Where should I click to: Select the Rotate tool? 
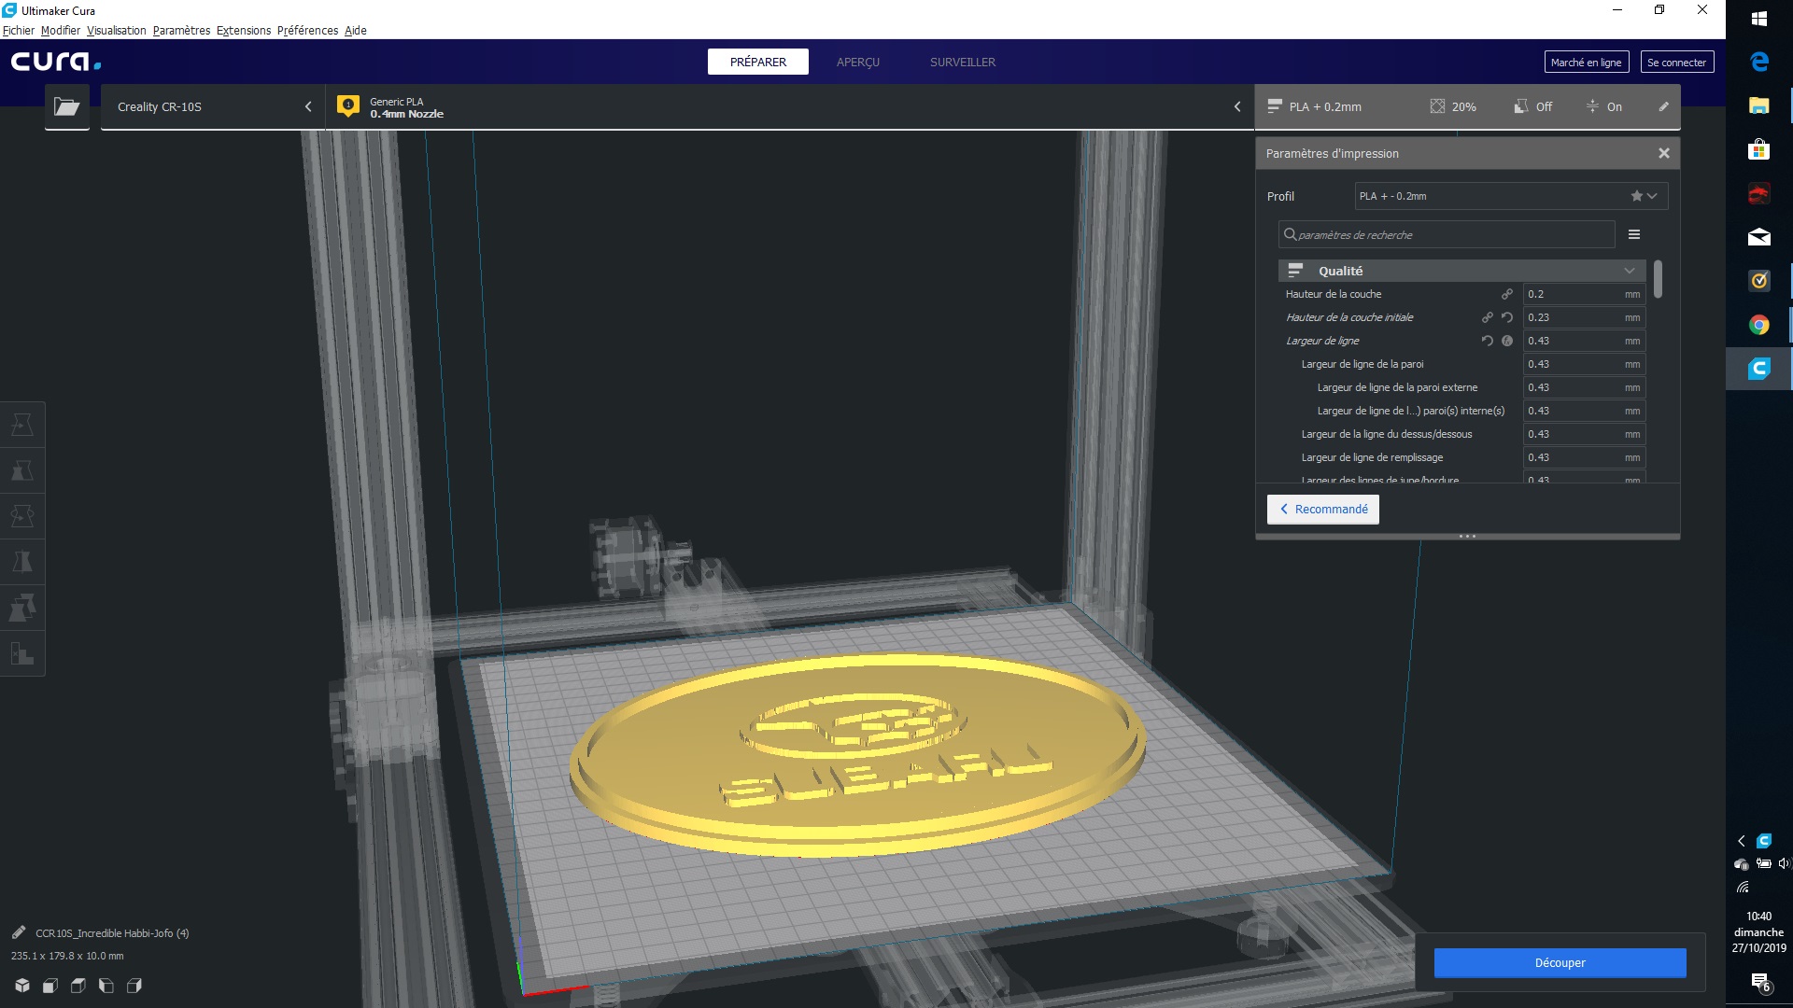22,515
